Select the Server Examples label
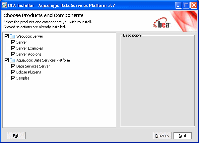 coord(30,48)
